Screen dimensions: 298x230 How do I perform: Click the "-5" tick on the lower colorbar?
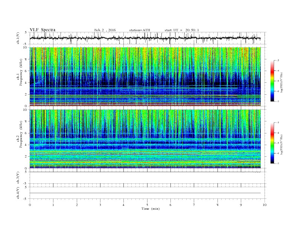[278, 143]
